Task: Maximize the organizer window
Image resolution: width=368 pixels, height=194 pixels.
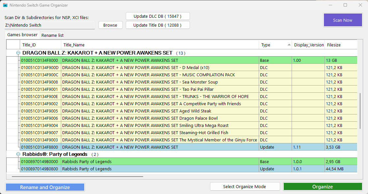Action: click(345, 5)
